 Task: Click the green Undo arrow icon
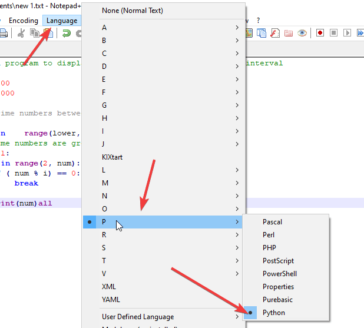coord(67,33)
